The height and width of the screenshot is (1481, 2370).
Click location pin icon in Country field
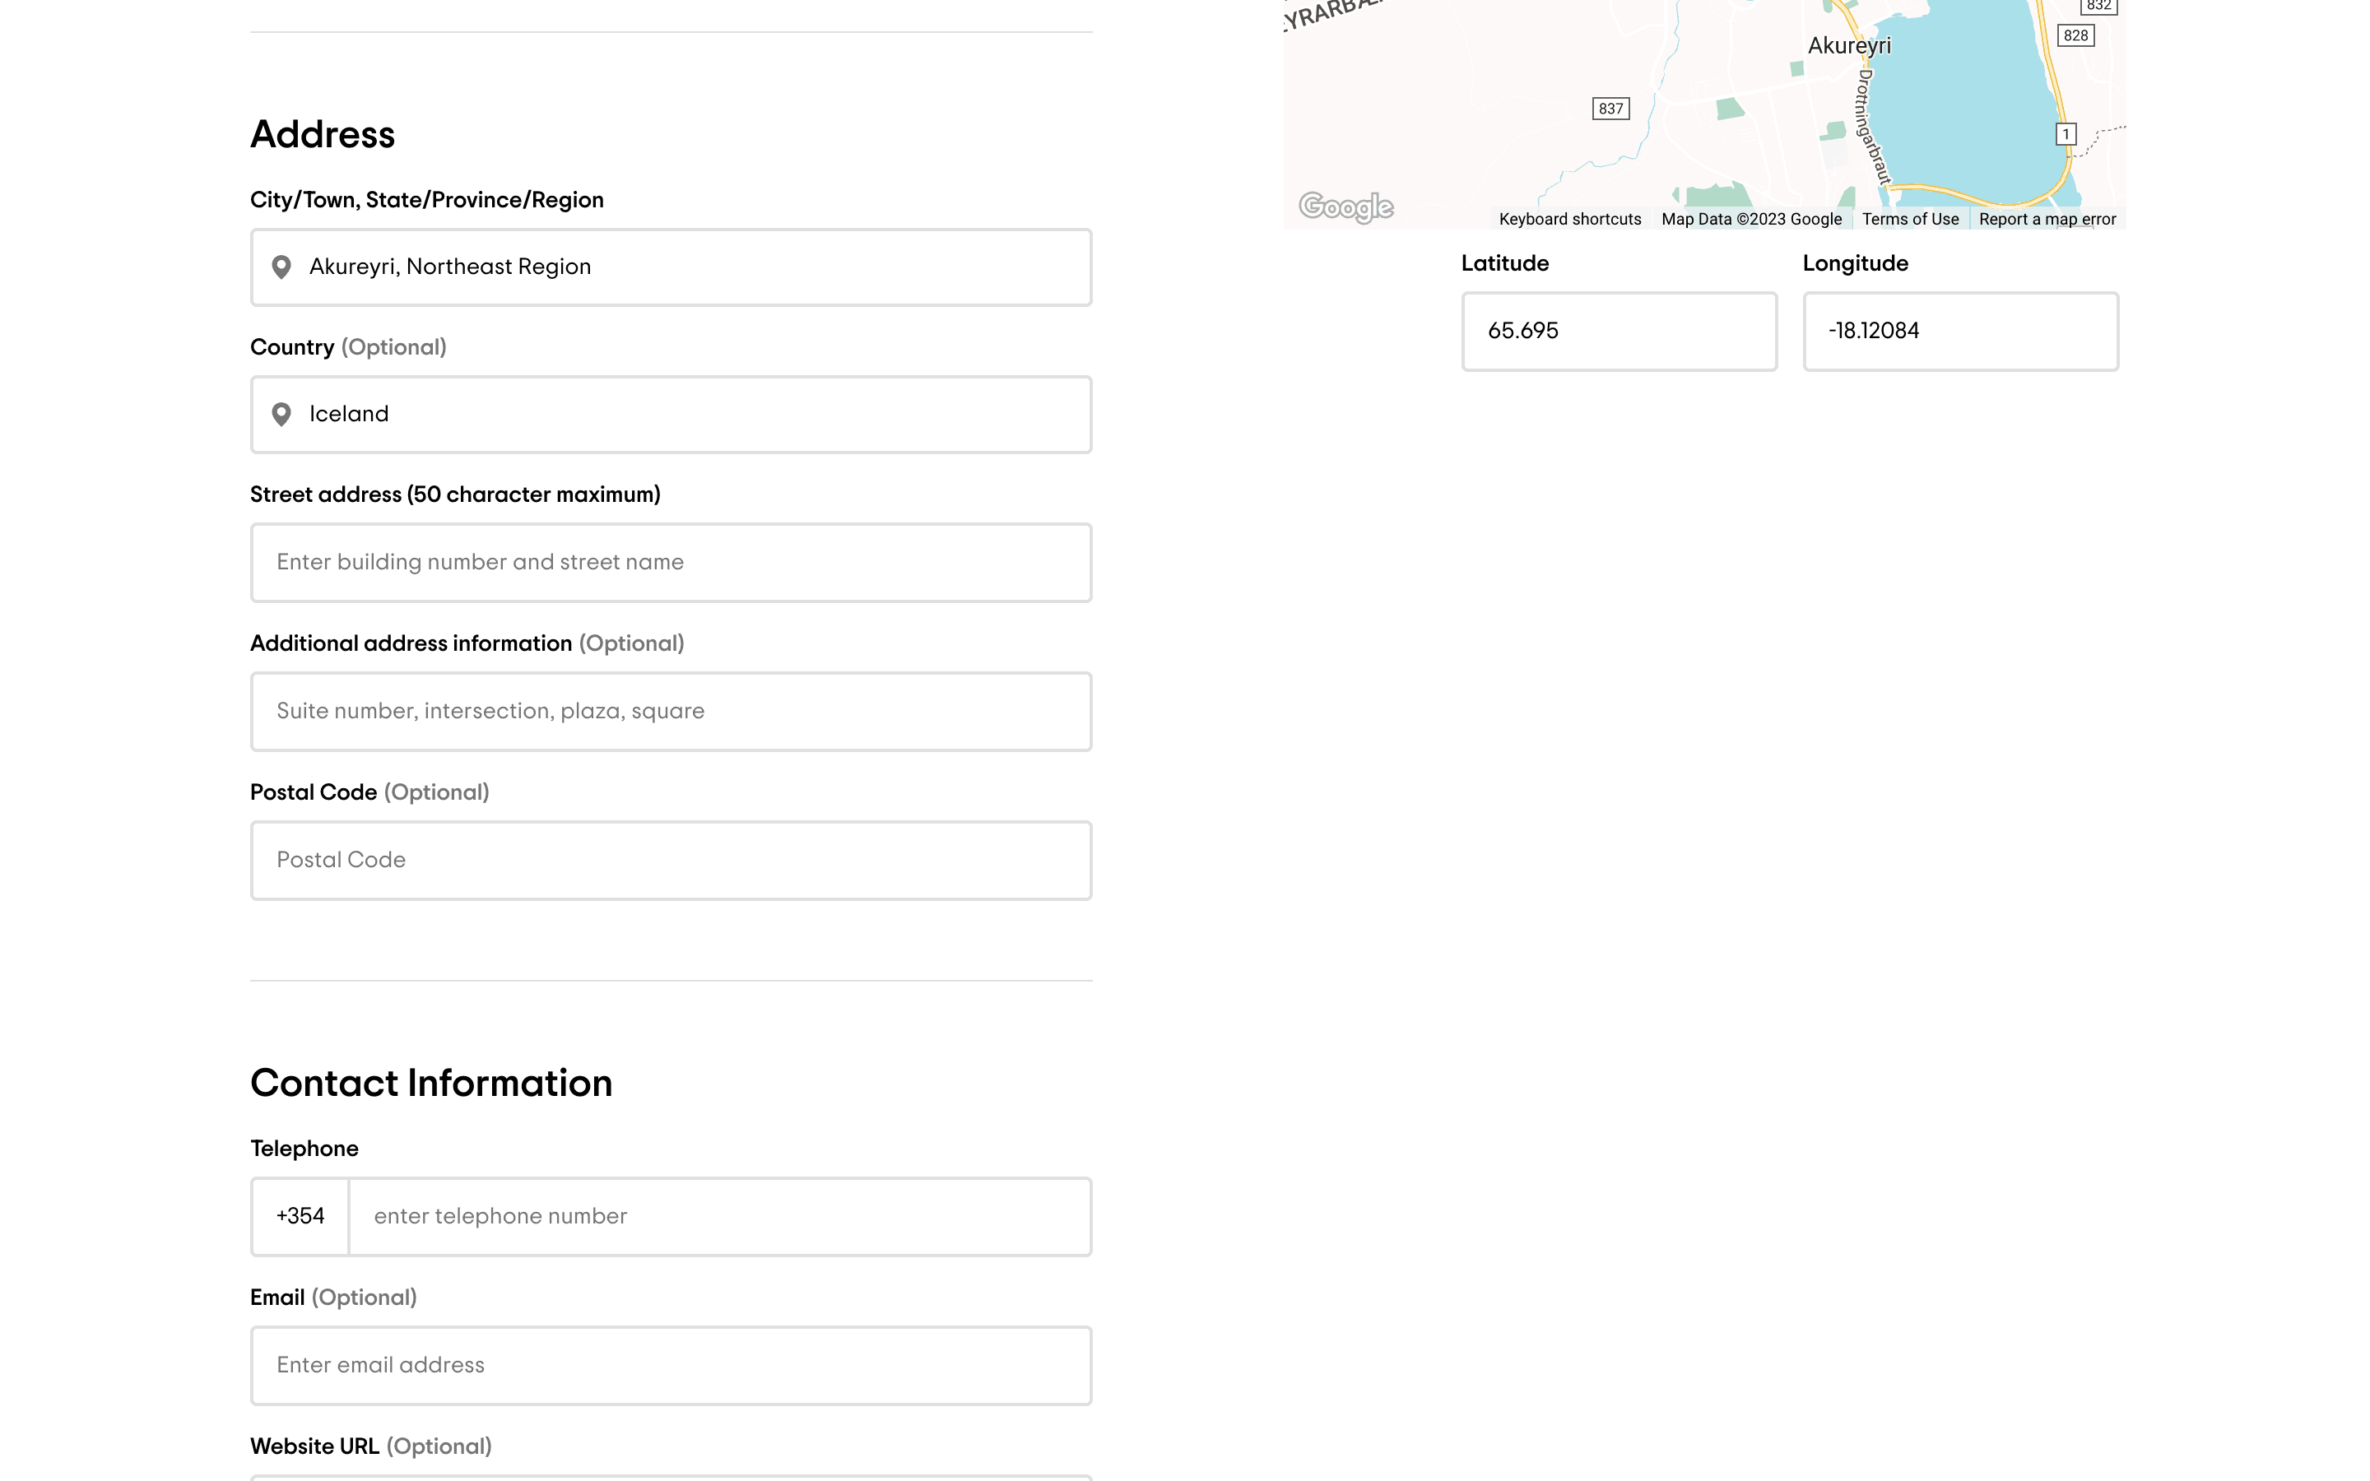point(281,415)
